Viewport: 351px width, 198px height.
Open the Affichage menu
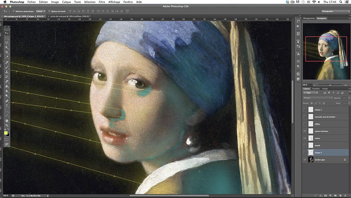(114, 2)
